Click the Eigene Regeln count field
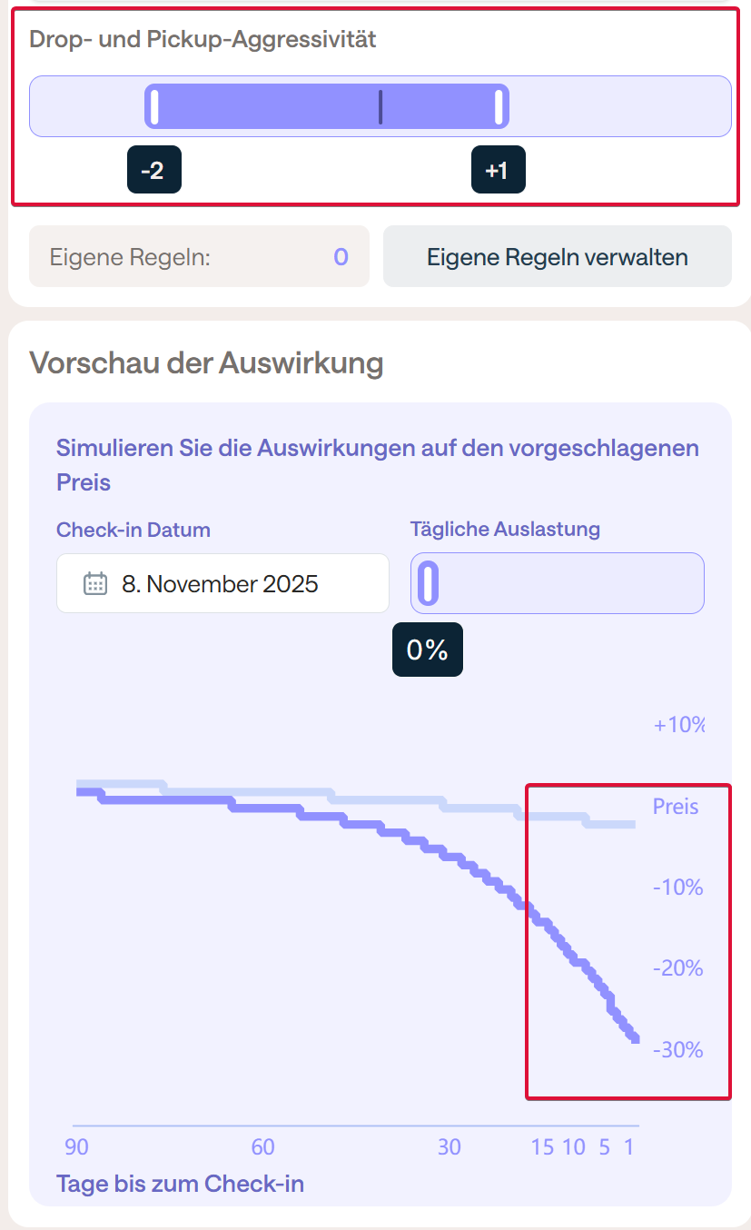The width and height of the screenshot is (751, 1230). pos(199,257)
